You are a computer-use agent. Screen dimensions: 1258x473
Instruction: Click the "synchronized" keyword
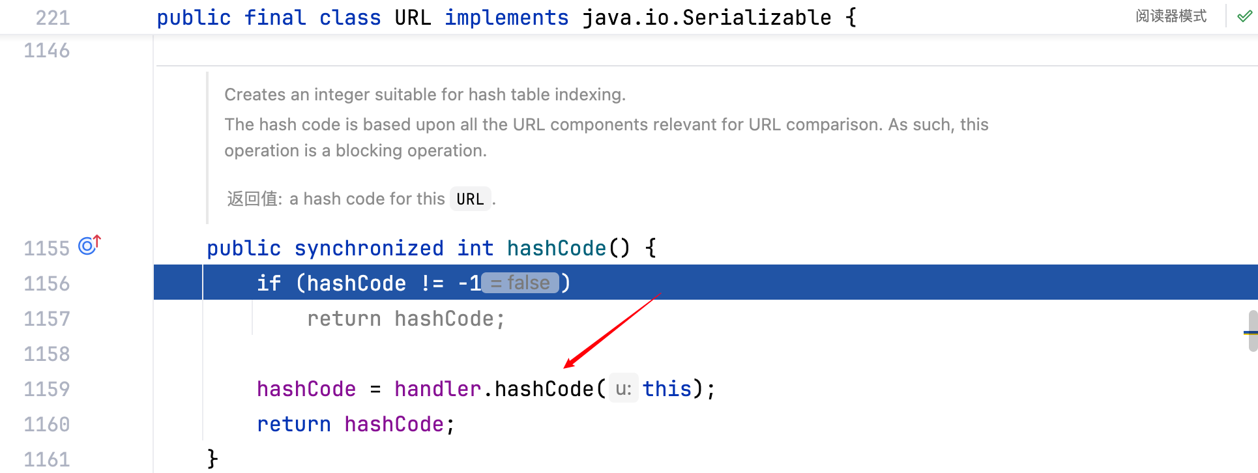pos(368,248)
